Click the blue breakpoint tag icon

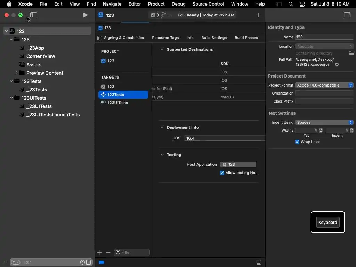point(102,262)
